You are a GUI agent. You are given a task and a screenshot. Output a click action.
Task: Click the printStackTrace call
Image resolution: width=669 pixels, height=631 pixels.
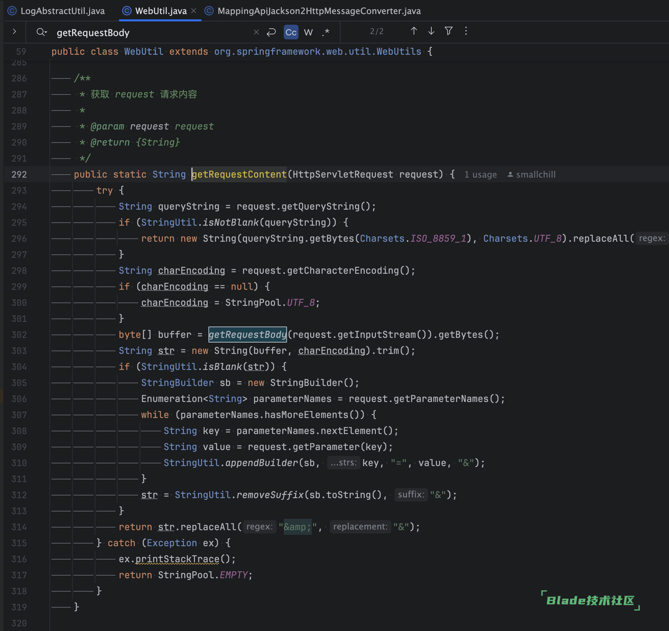177,559
